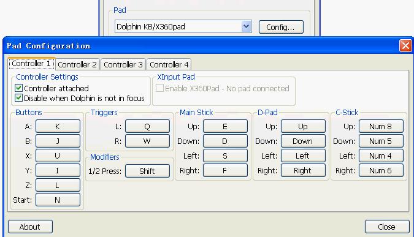
Task: Switch to the Controller 2 tab
Action: pyautogui.click(x=77, y=64)
